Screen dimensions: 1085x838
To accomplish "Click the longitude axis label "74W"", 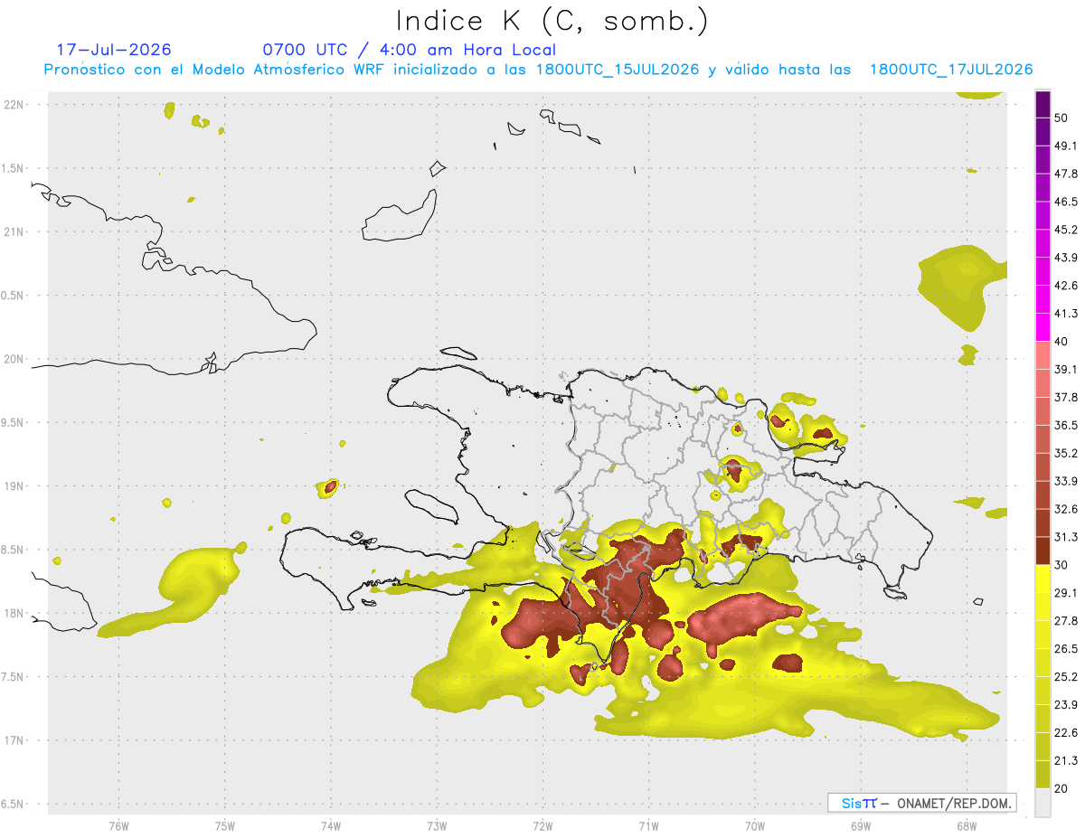I will click(x=331, y=826).
